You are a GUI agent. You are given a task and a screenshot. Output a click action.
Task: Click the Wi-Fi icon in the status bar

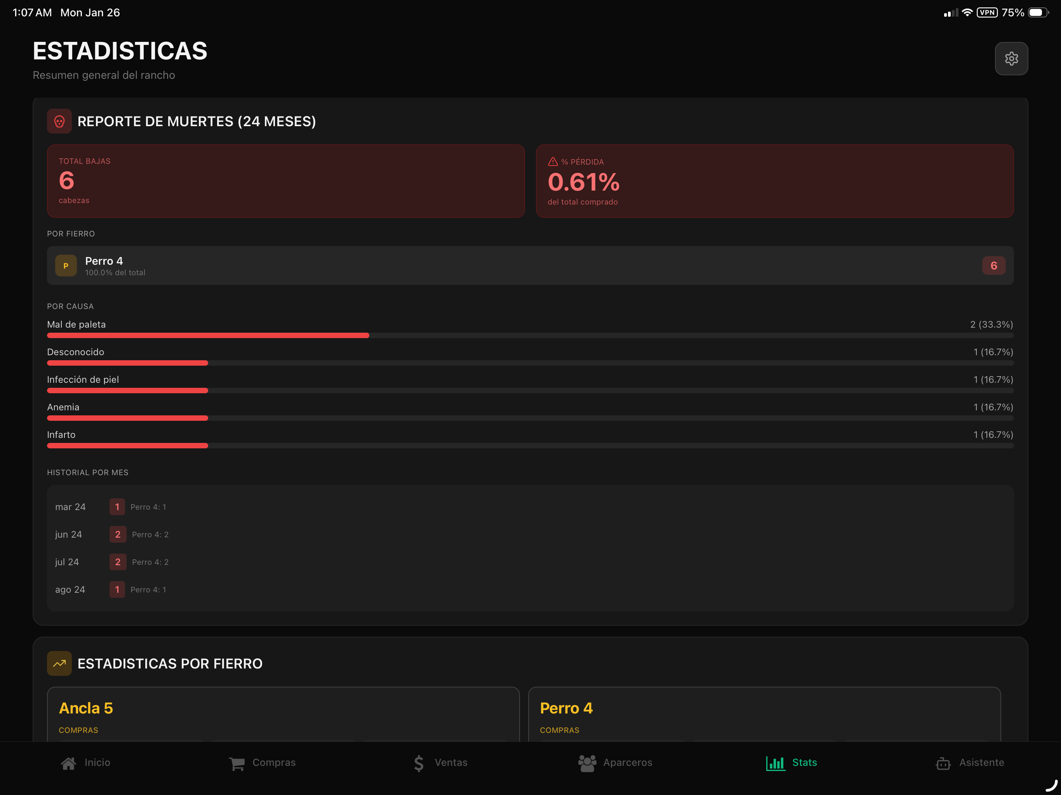click(x=967, y=12)
